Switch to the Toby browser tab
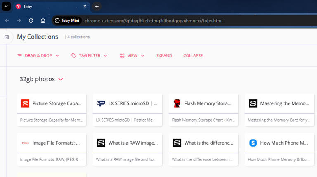The image size is (317, 177). coord(52,7)
